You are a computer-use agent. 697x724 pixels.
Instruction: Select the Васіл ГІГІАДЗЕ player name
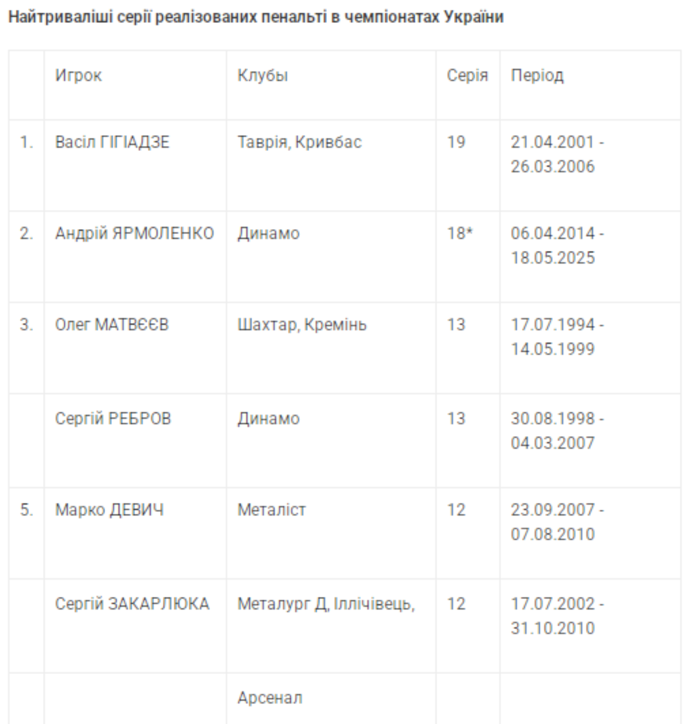point(112,142)
